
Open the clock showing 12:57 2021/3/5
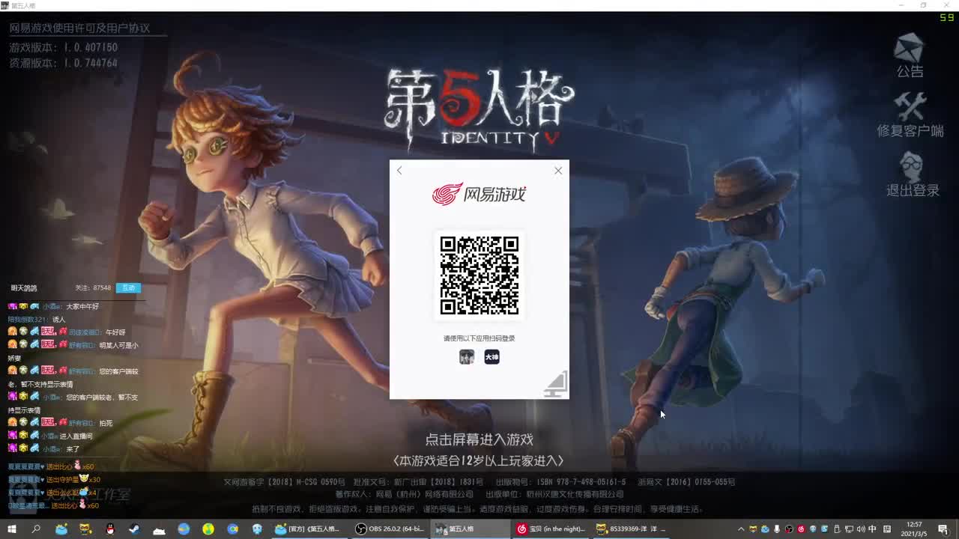[913, 529]
